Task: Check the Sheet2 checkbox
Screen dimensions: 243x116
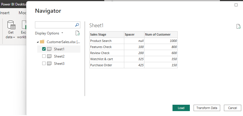Action: click(x=44, y=56)
